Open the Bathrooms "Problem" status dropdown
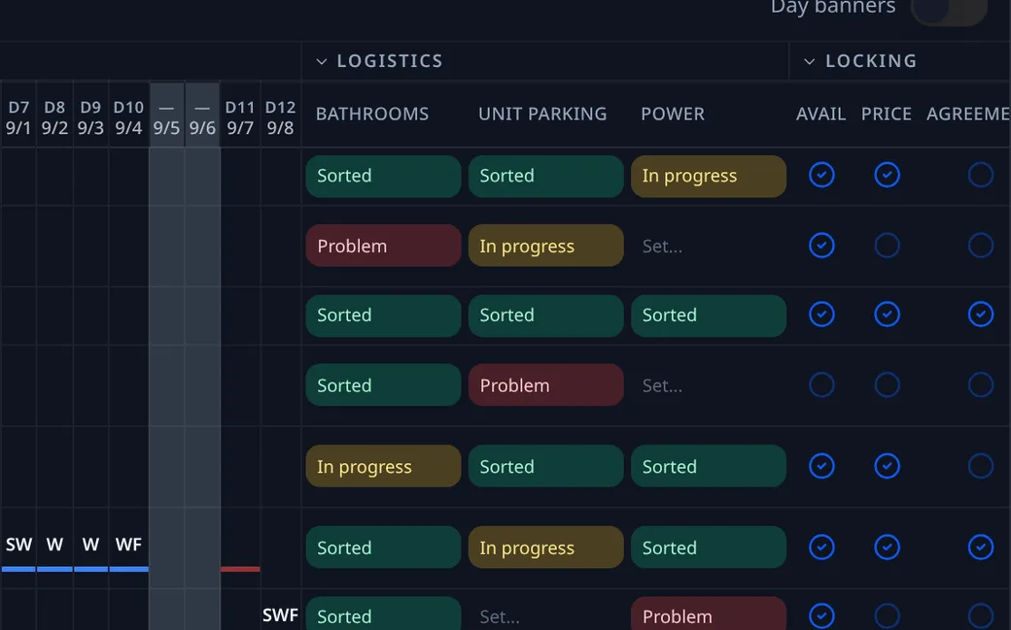The height and width of the screenshot is (630, 1011). (x=384, y=246)
